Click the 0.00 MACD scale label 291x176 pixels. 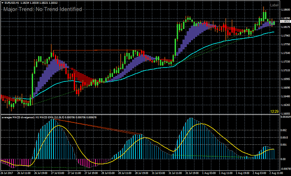point(284,159)
